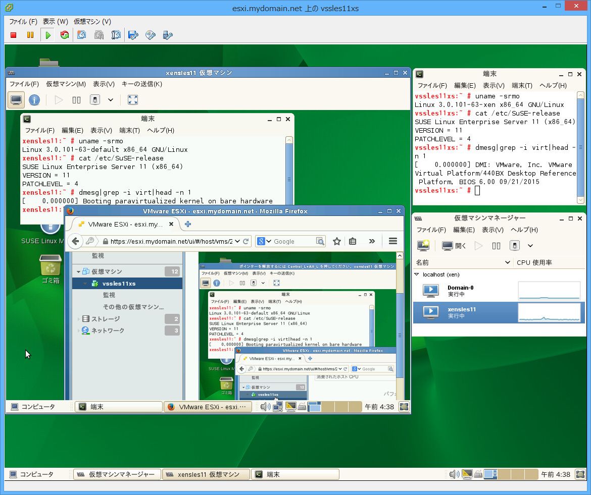Open a new Firefox tab
The image size is (591, 495).
pos(188,225)
